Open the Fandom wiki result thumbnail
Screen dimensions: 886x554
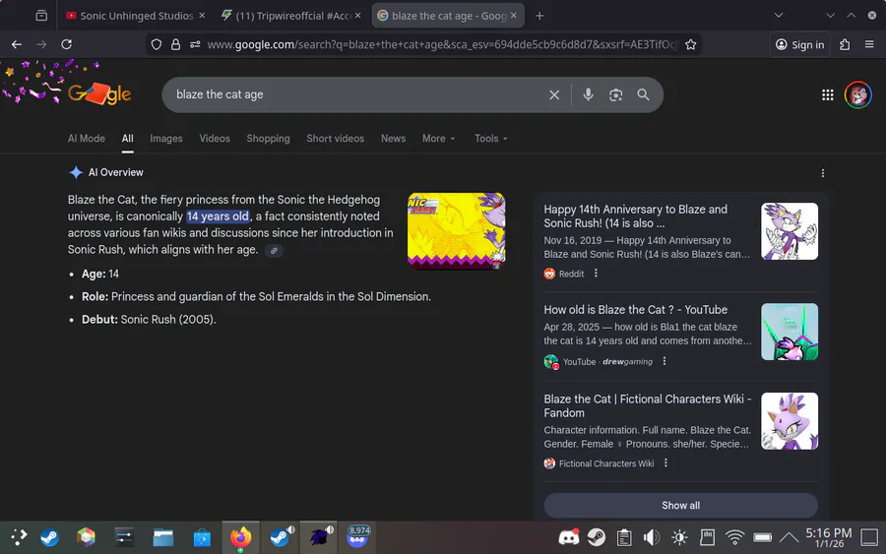click(x=790, y=421)
